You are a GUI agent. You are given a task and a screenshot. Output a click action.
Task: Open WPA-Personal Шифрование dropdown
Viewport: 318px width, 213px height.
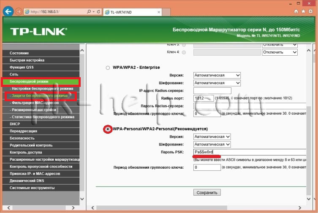tap(212, 144)
